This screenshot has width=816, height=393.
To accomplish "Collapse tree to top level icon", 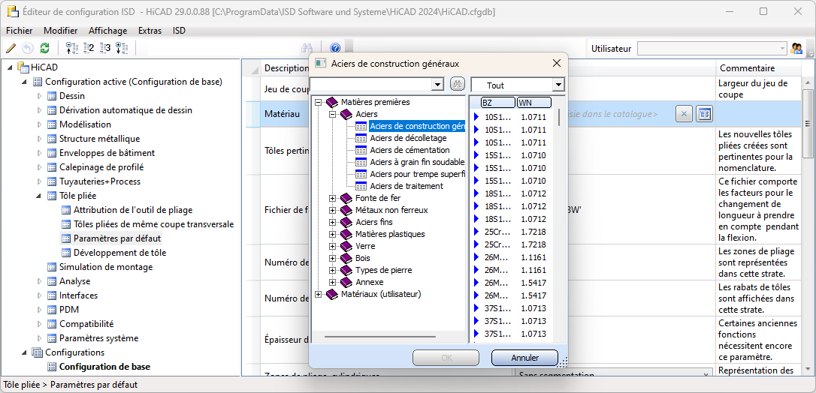I will pos(72,48).
